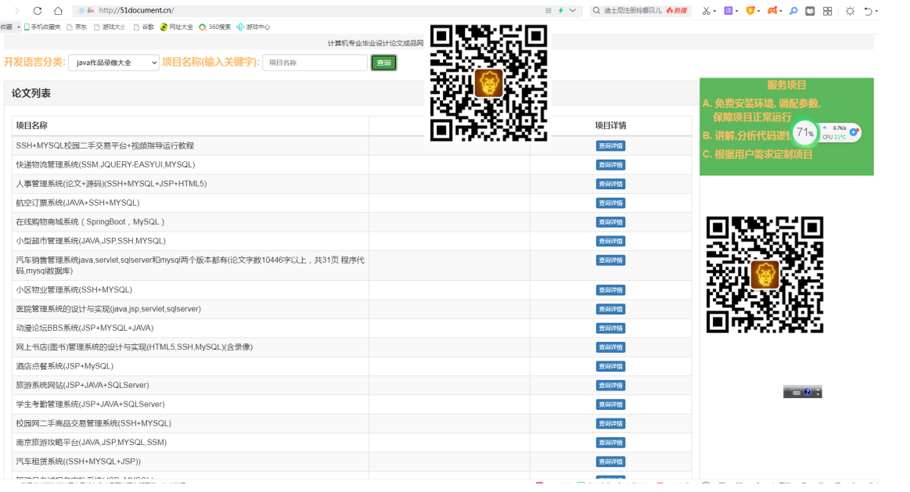
Task: Click the lightning speed mode icon
Action: [x=561, y=10]
